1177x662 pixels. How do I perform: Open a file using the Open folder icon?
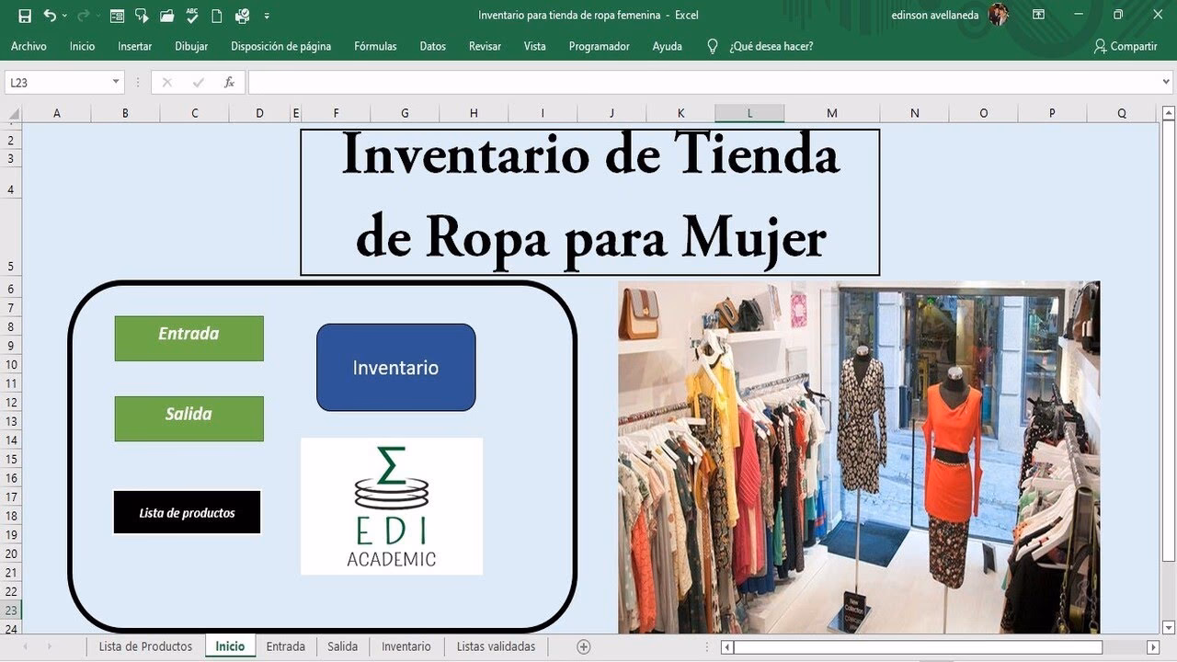(x=166, y=15)
